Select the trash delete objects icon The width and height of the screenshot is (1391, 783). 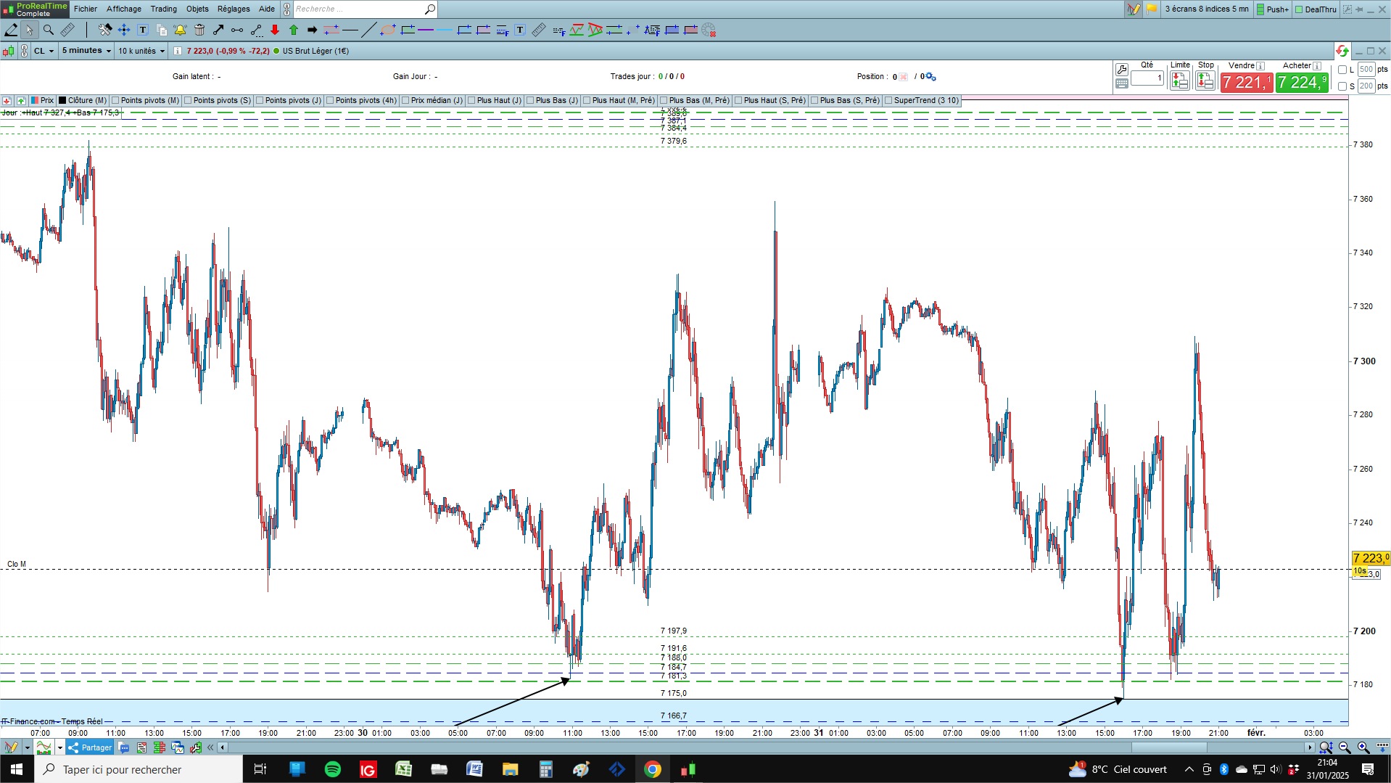[199, 30]
